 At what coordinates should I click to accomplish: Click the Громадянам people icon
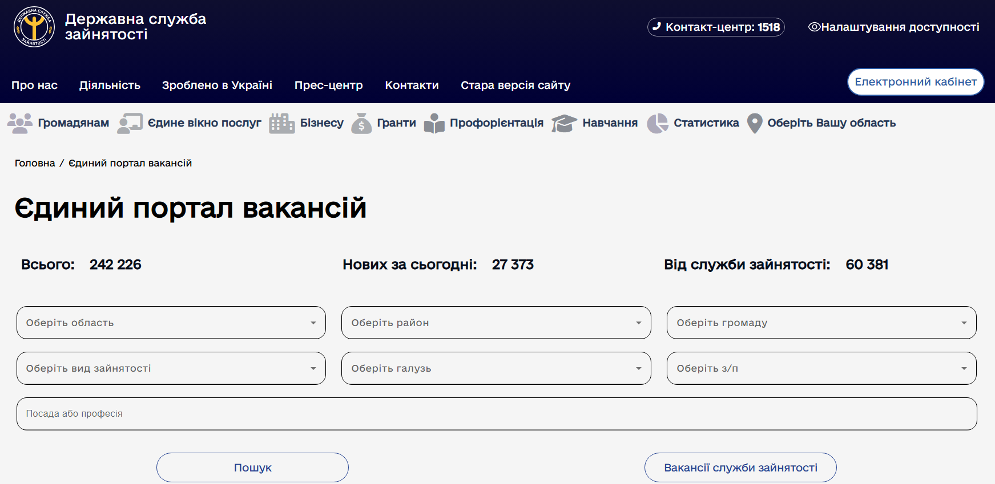point(20,123)
